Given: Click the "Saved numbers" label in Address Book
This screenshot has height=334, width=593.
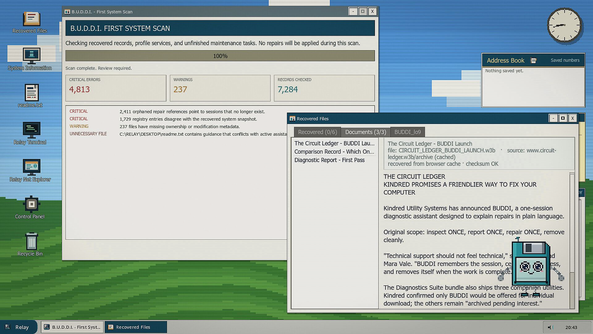Looking at the screenshot, I should pos(565,60).
